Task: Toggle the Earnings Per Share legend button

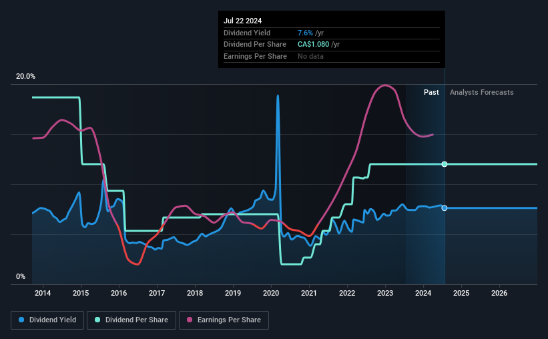Action: (224, 320)
